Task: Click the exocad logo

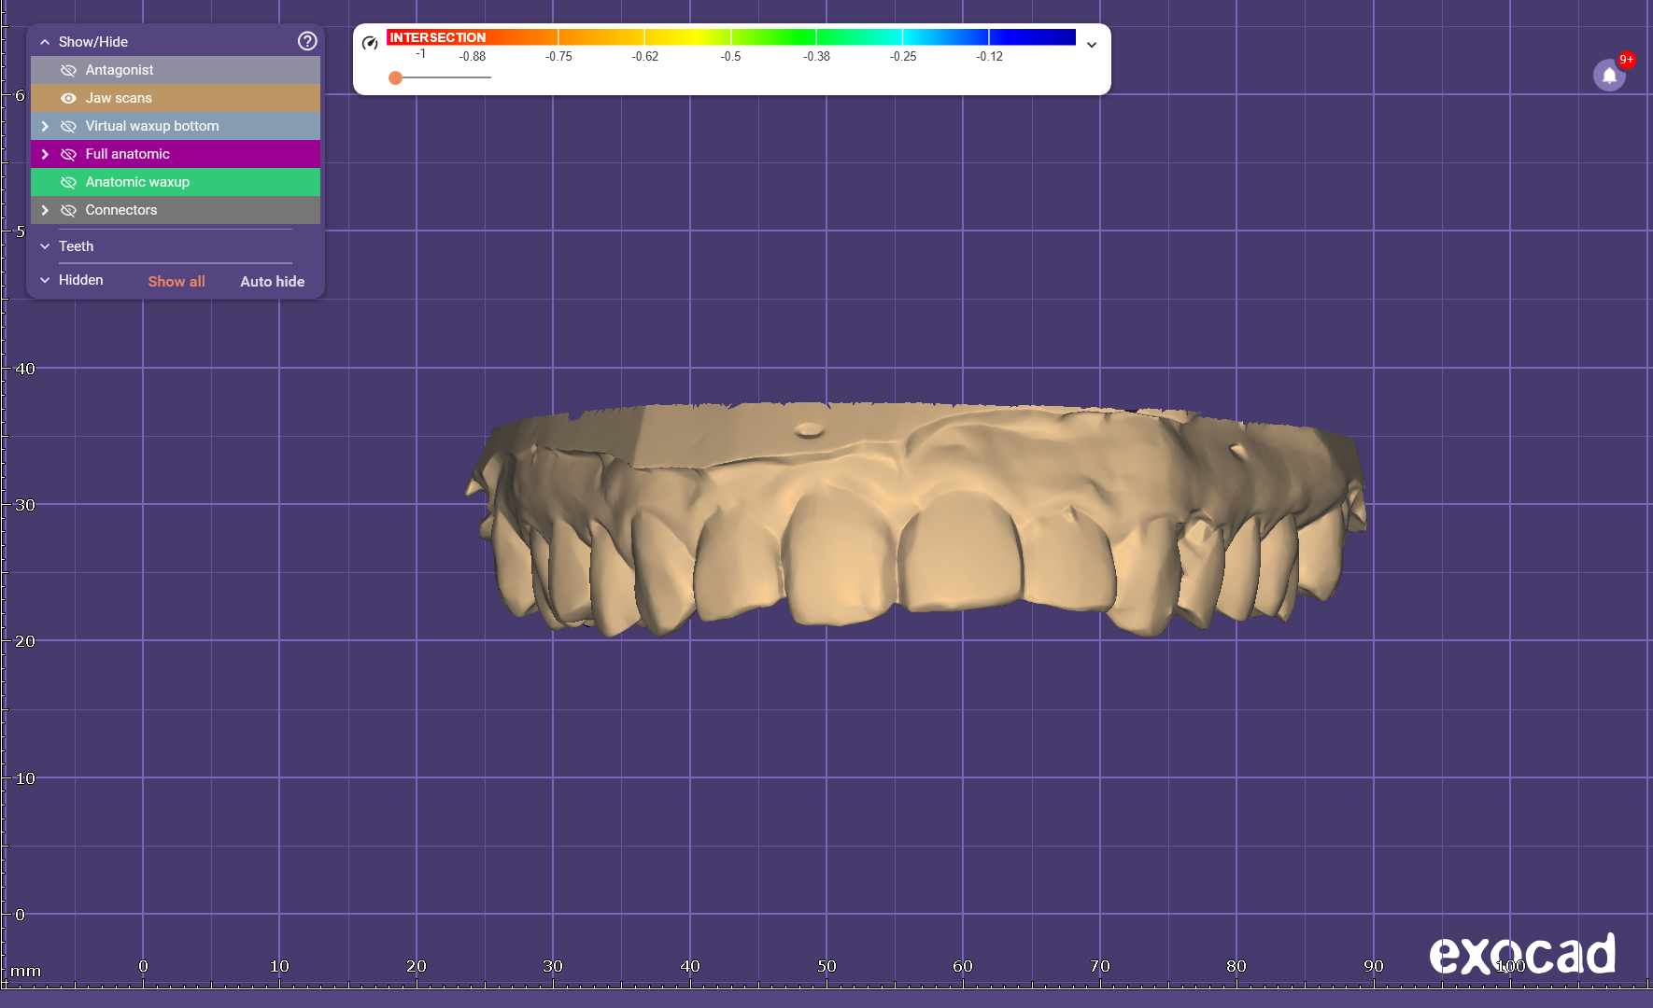Action: pos(1521,954)
